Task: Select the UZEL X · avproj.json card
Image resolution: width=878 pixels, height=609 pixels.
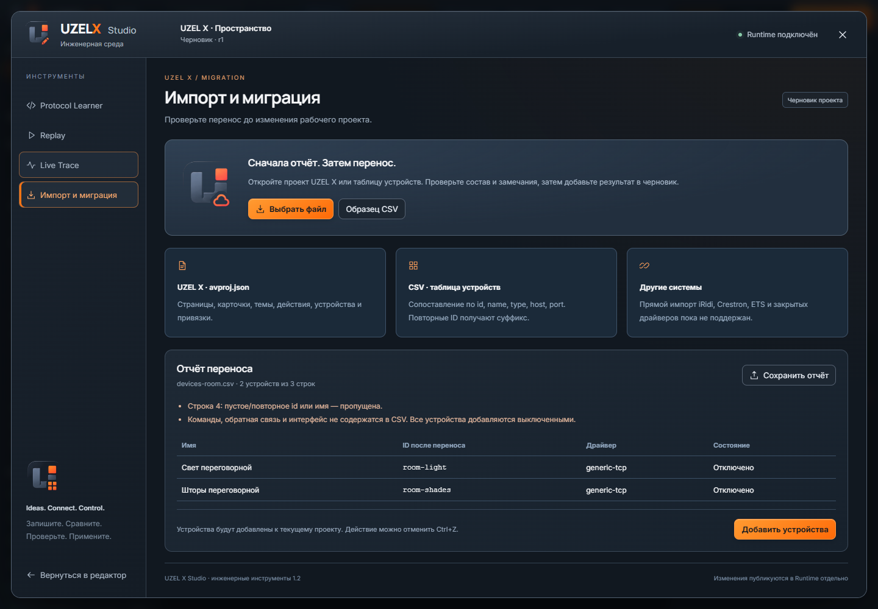Action: coord(275,292)
